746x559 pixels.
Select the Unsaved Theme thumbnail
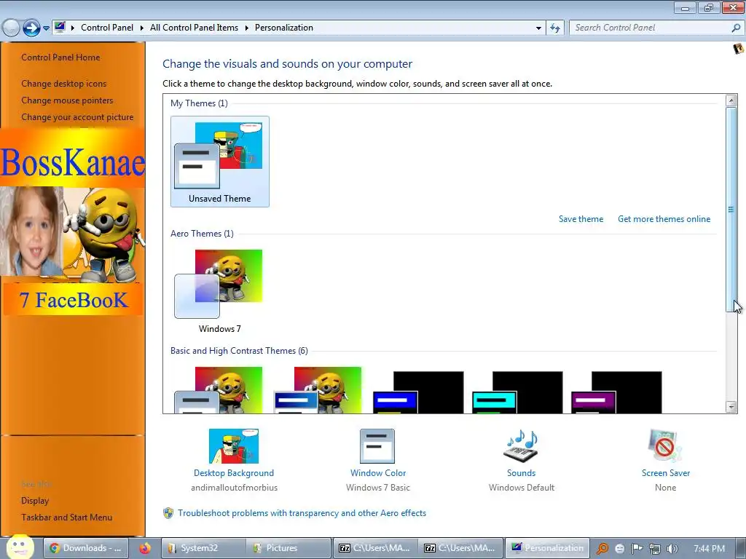point(220,162)
